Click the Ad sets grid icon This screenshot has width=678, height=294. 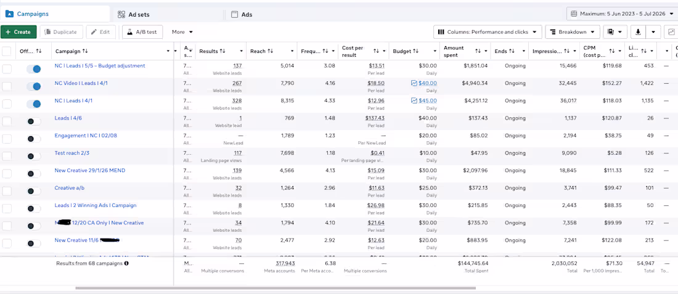click(x=121, y=15)
